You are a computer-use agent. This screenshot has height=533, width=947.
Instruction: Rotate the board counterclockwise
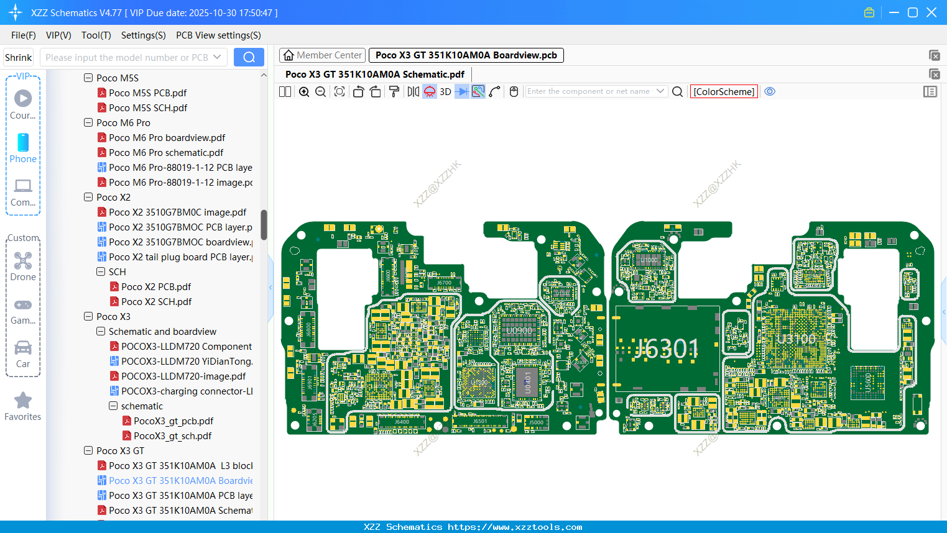(x=358, y=91)
